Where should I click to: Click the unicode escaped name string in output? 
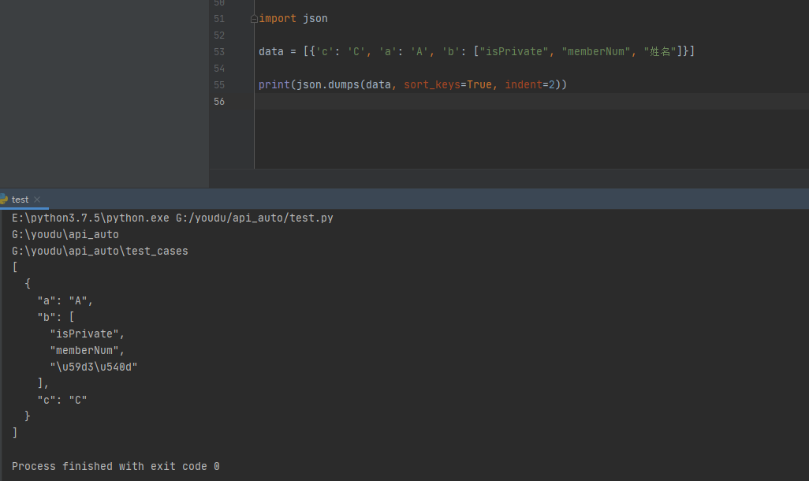[92, 366]
